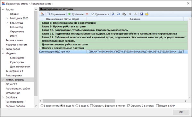Close the Параметры сметы dialog
192x117 pixels.
click(188, 4)
